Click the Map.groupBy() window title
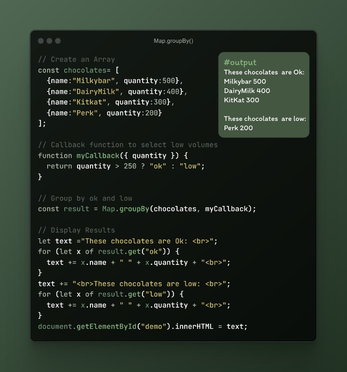The image size is (347, 372). tap(173, 41)
